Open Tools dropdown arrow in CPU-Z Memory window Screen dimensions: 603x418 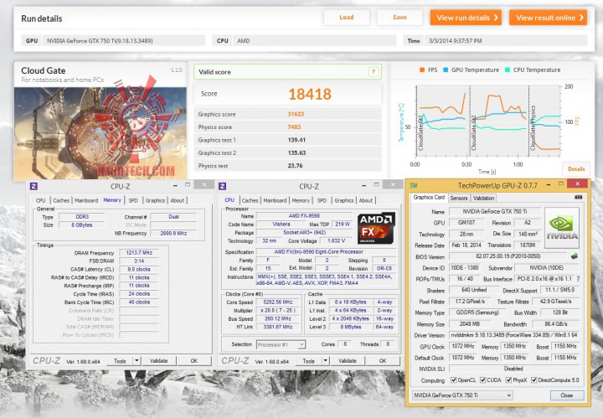(137, 361)
